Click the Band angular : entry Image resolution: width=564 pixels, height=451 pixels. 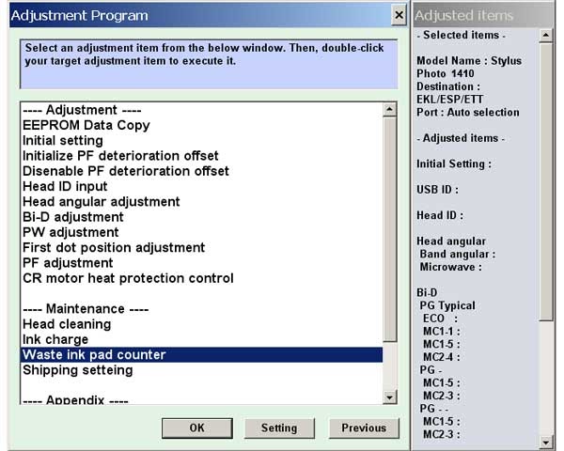pyautogui.click(x=458, y=255)
